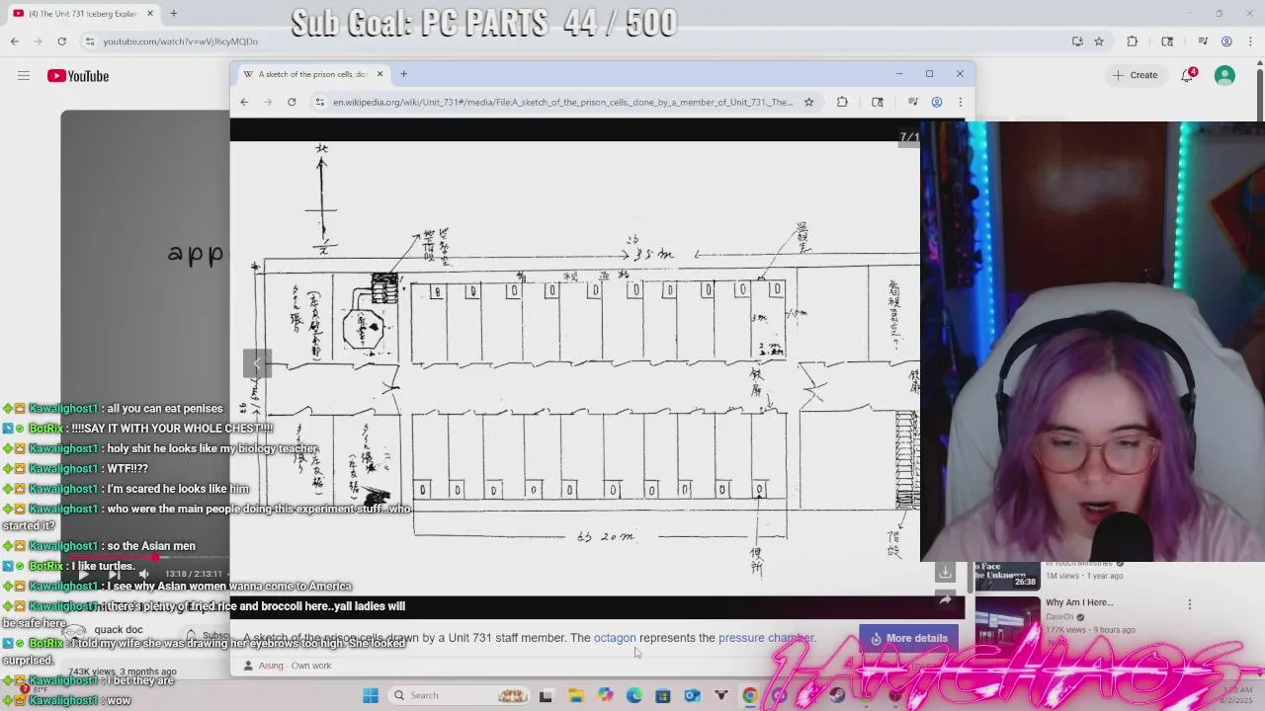Open the YouTube Create button
Viewport: 1265px width, 711px height.
pyautogui.click(x=1135, y=75)
